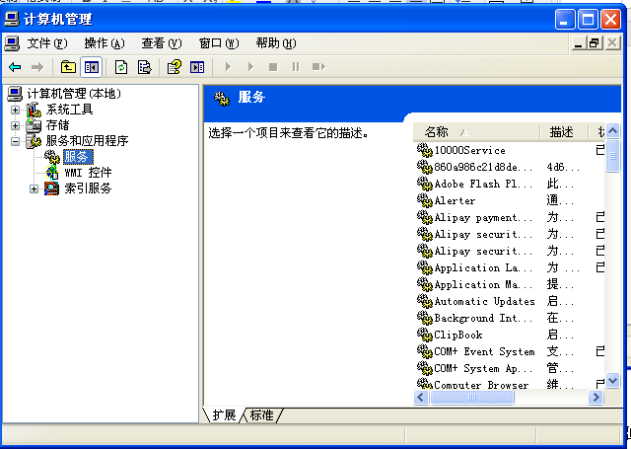
Task: Expand the 索引服务 tree node
Action: click(x=35, y=188)
